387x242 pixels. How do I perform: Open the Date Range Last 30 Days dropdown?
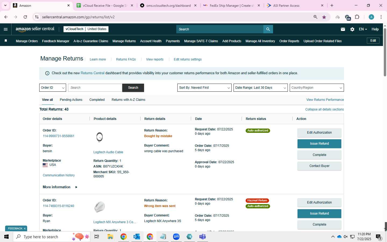click(260, 88)
